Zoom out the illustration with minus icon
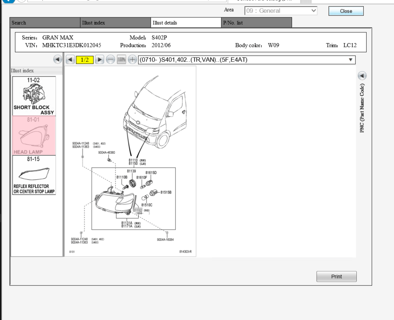394x320 pixels. [x=110, y=60]
